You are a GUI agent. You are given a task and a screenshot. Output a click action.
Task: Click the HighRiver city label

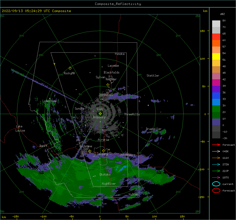109,184
